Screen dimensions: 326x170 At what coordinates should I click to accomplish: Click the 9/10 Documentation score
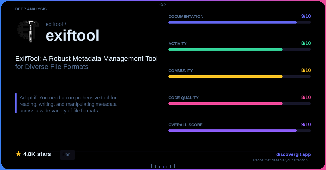[306, 16]
